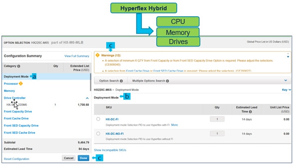Select the Front Capacity Drive category

18,111
